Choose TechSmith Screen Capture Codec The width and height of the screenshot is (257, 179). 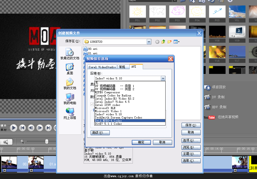point(130,117)
